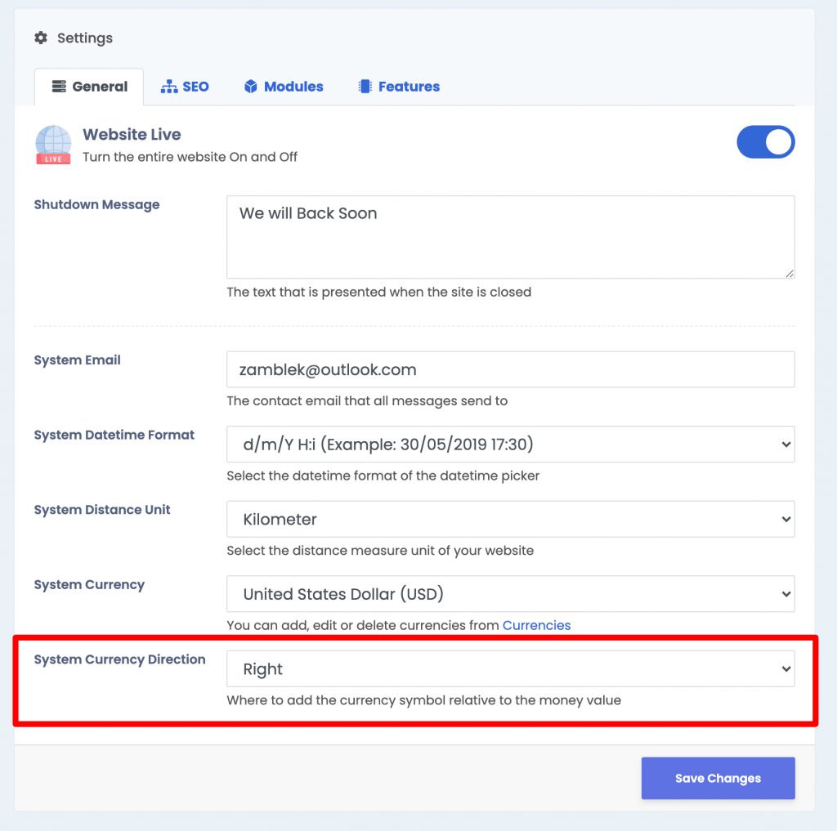
Task: Click the SEO sitemap icon
Action: (169, 87)
